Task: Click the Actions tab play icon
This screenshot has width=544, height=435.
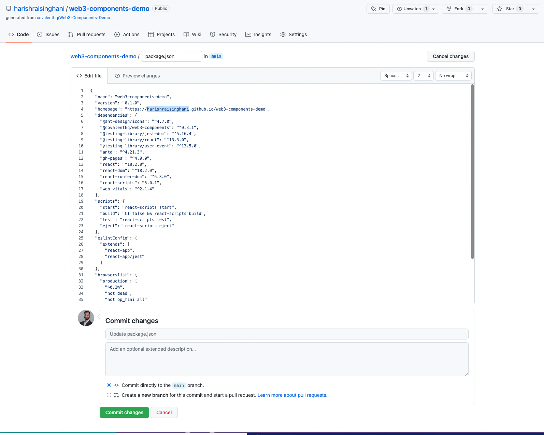Action: 117,34
